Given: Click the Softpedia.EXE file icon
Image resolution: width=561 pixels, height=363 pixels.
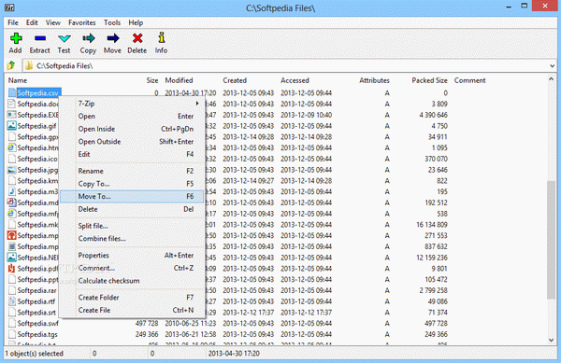Looking at the screenshot, I should (12, 115).
